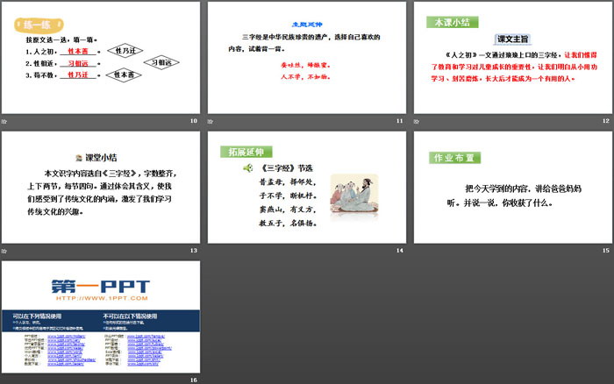614x384 pixels.
Task: Click the animation star icon below slide 13
Action: (4, 251)
